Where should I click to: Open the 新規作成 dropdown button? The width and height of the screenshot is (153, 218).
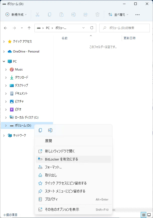point(16,15)
